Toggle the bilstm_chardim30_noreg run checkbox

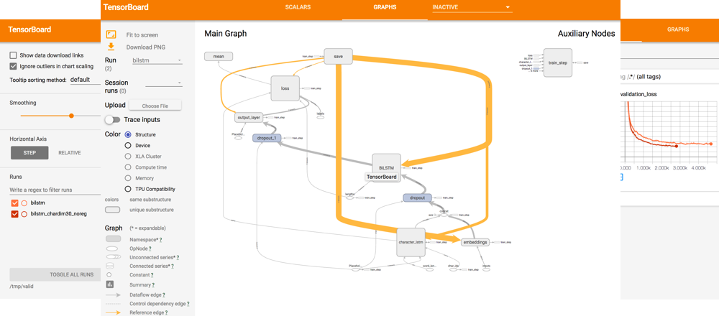click(x=14, y=214)
